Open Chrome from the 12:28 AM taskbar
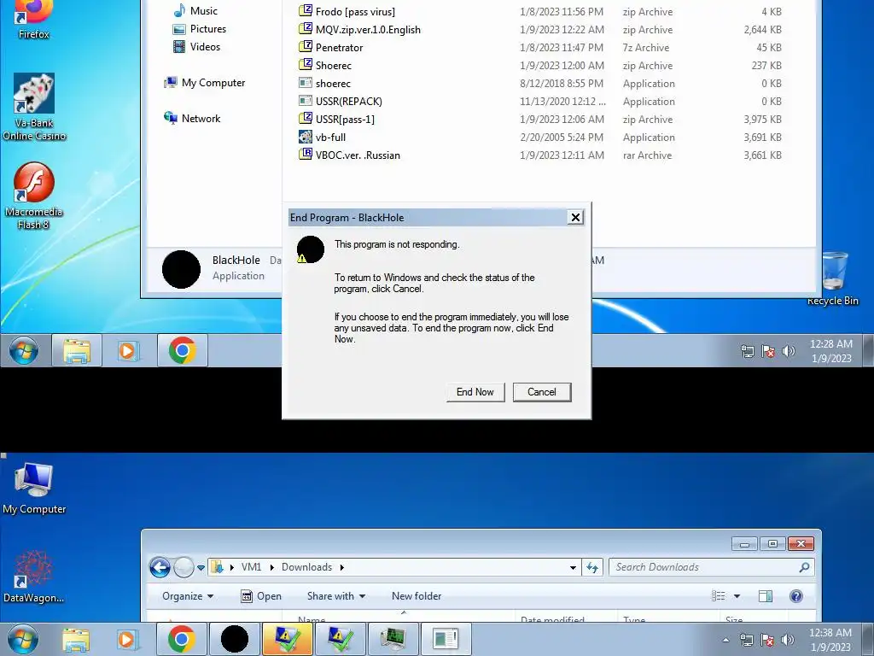 pyautogui.click(x=183, y=351)
